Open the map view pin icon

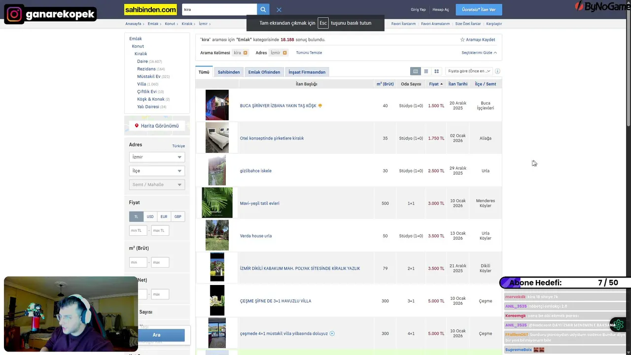coord(137,126)
